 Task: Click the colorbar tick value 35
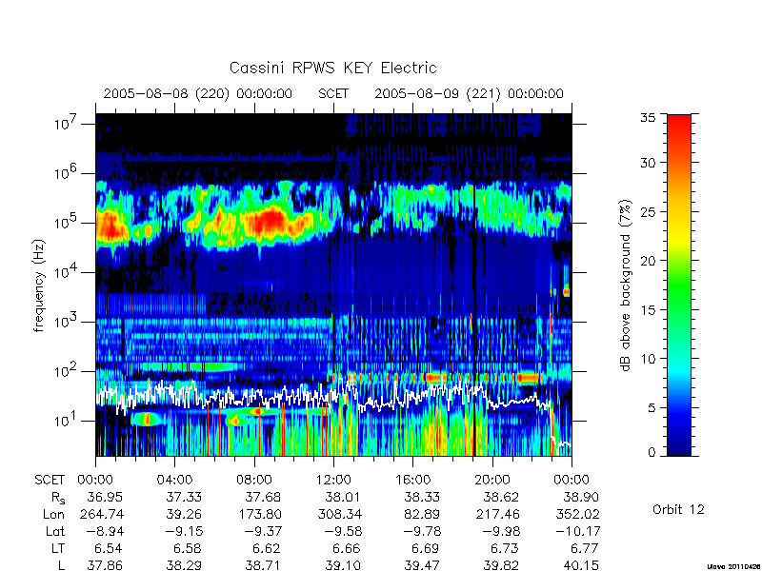[x=648, y=117]
